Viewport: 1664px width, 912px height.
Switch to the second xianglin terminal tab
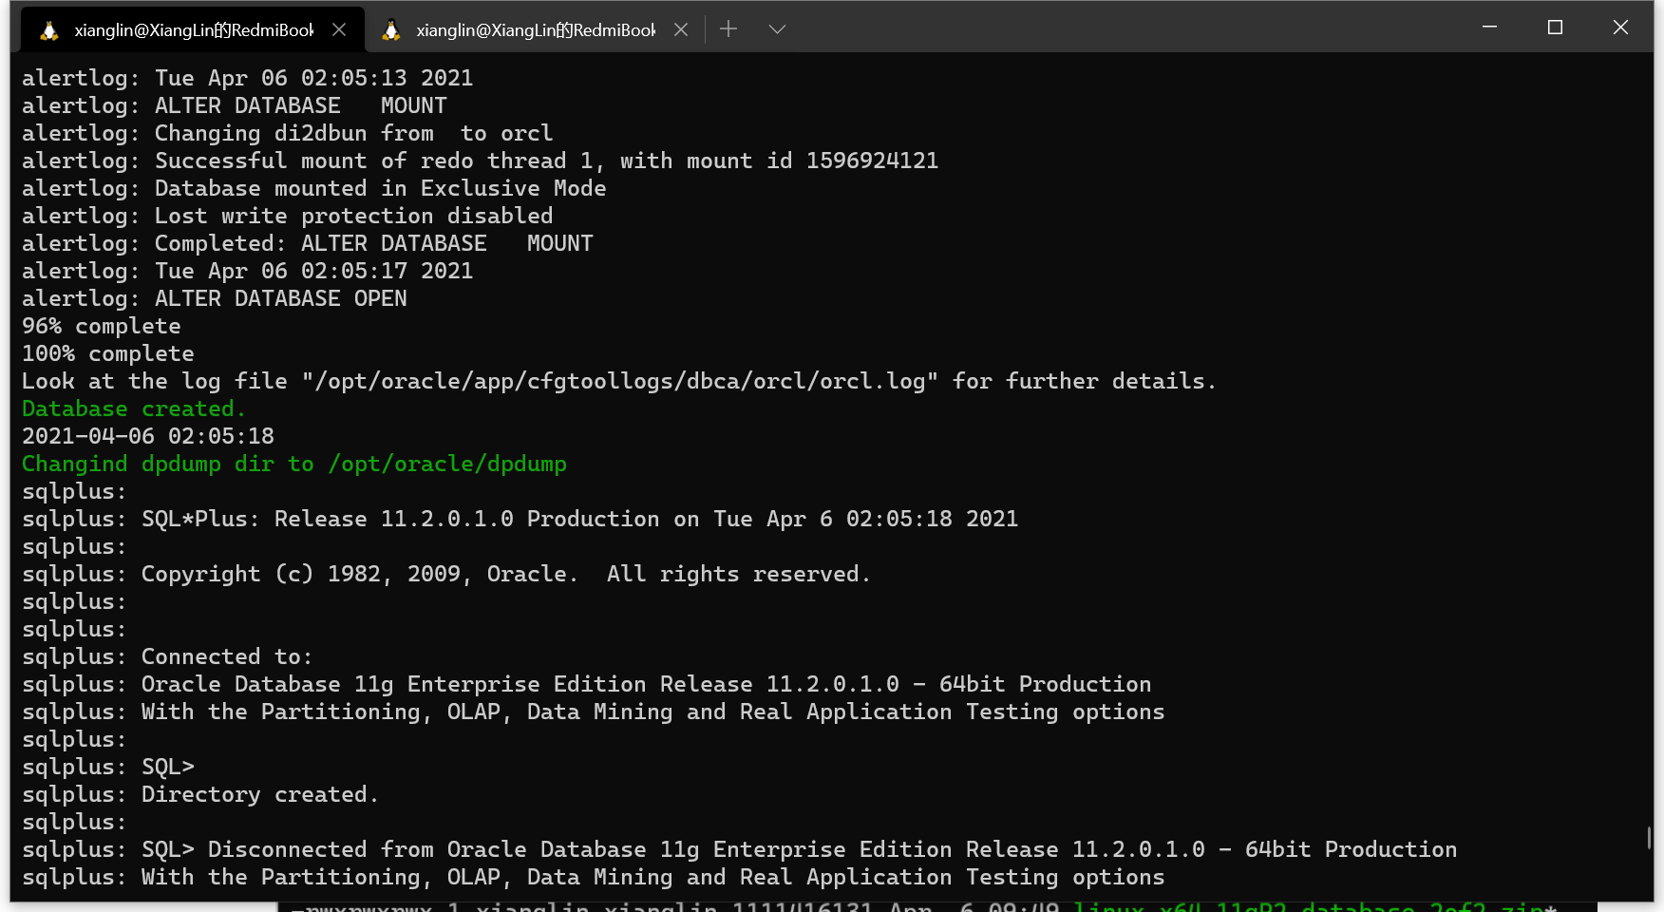(535, 29)
